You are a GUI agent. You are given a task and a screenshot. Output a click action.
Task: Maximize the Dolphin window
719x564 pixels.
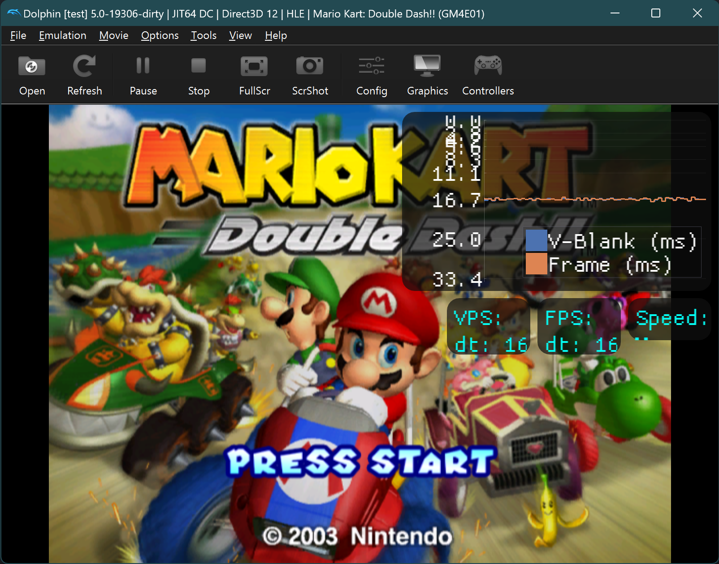[656, 13]
